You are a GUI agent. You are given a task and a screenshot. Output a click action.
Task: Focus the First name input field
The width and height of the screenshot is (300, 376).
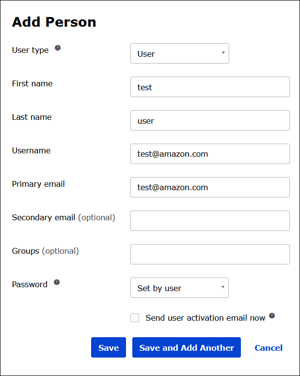click(210, 87)
